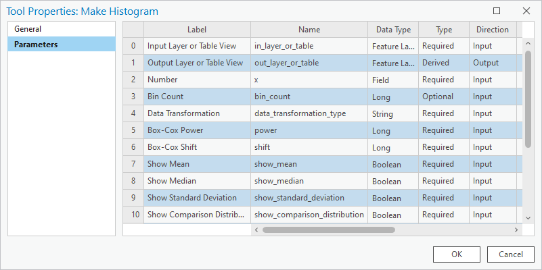The width and height of the screenshot is (542, 270).
Task: Select the Parameters page
Action: pyautogui.click(x=36, y=45)
